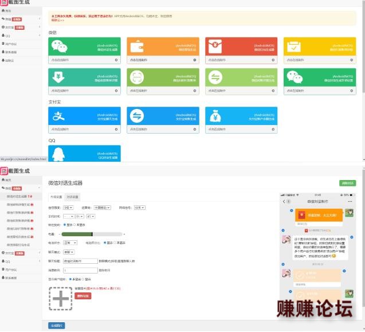
Task: Open the QQ penguin icon card
Action: 84,153
